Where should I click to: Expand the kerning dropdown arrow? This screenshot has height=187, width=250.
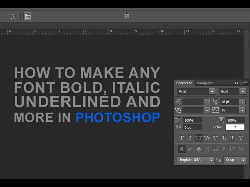(x=207, y=110)
